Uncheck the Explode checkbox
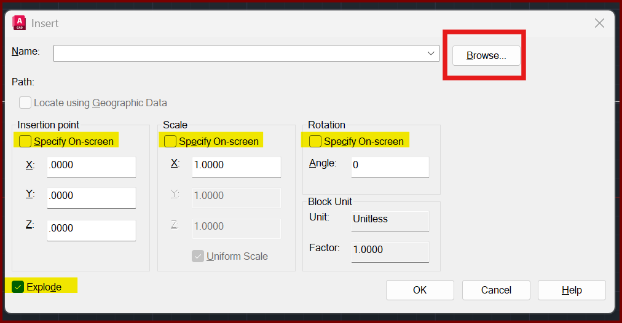Image resolution: width=622 pixels, height=323 pixels. (18, 287)
